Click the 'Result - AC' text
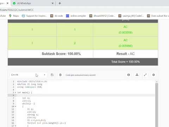 pyautogui.click(x=125, y=54)
